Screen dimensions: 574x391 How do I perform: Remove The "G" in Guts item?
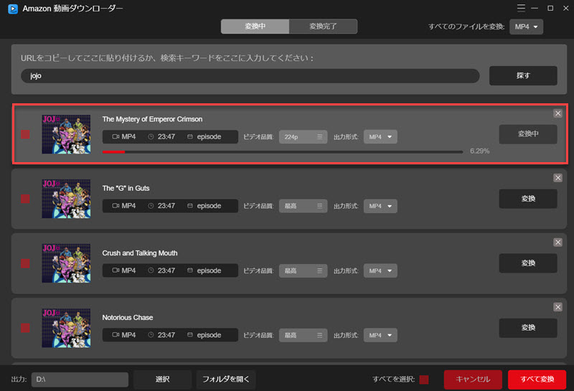tap(557, 178)
